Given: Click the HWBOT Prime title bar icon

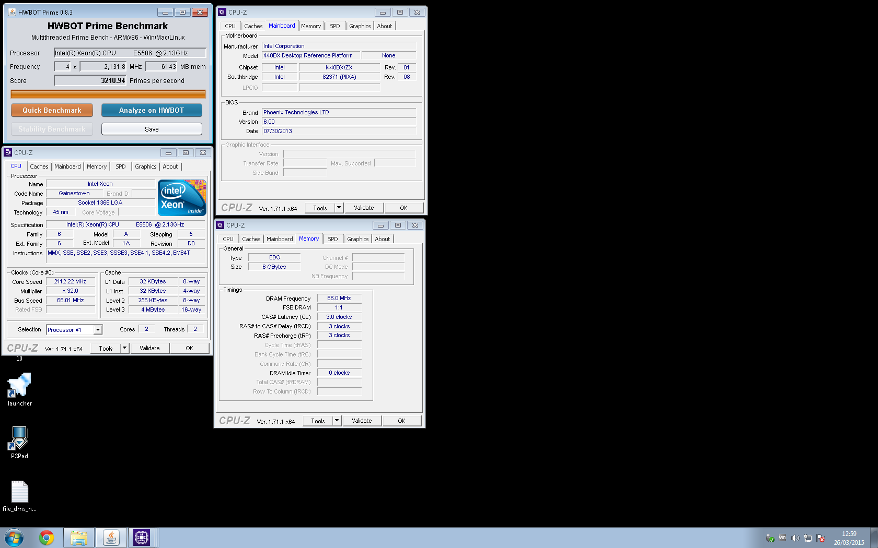Looking at the screenshot, I should [12, 12].
